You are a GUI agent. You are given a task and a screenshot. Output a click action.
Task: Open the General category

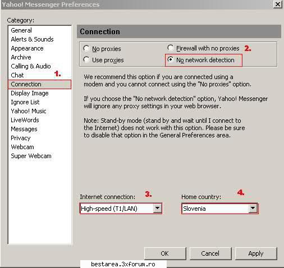click(40, 30)
